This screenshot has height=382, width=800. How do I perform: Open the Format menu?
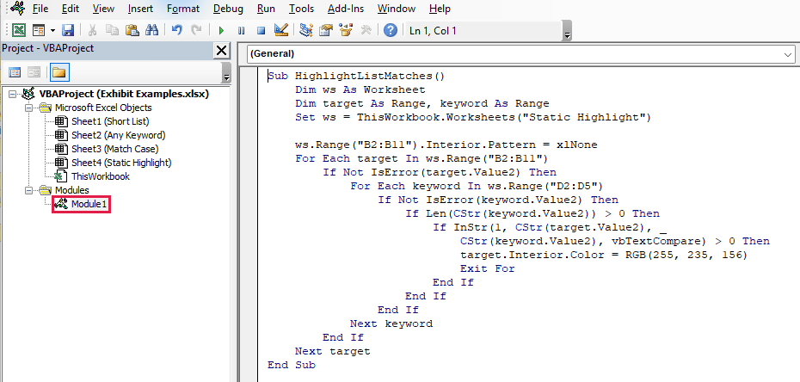[x=183, y=9]
